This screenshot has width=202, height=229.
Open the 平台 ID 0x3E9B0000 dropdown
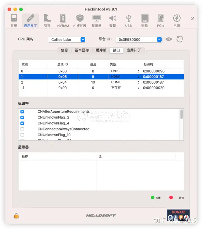click(139, 40)
